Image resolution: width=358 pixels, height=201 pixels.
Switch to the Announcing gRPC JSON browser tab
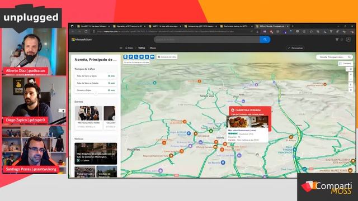200,26
